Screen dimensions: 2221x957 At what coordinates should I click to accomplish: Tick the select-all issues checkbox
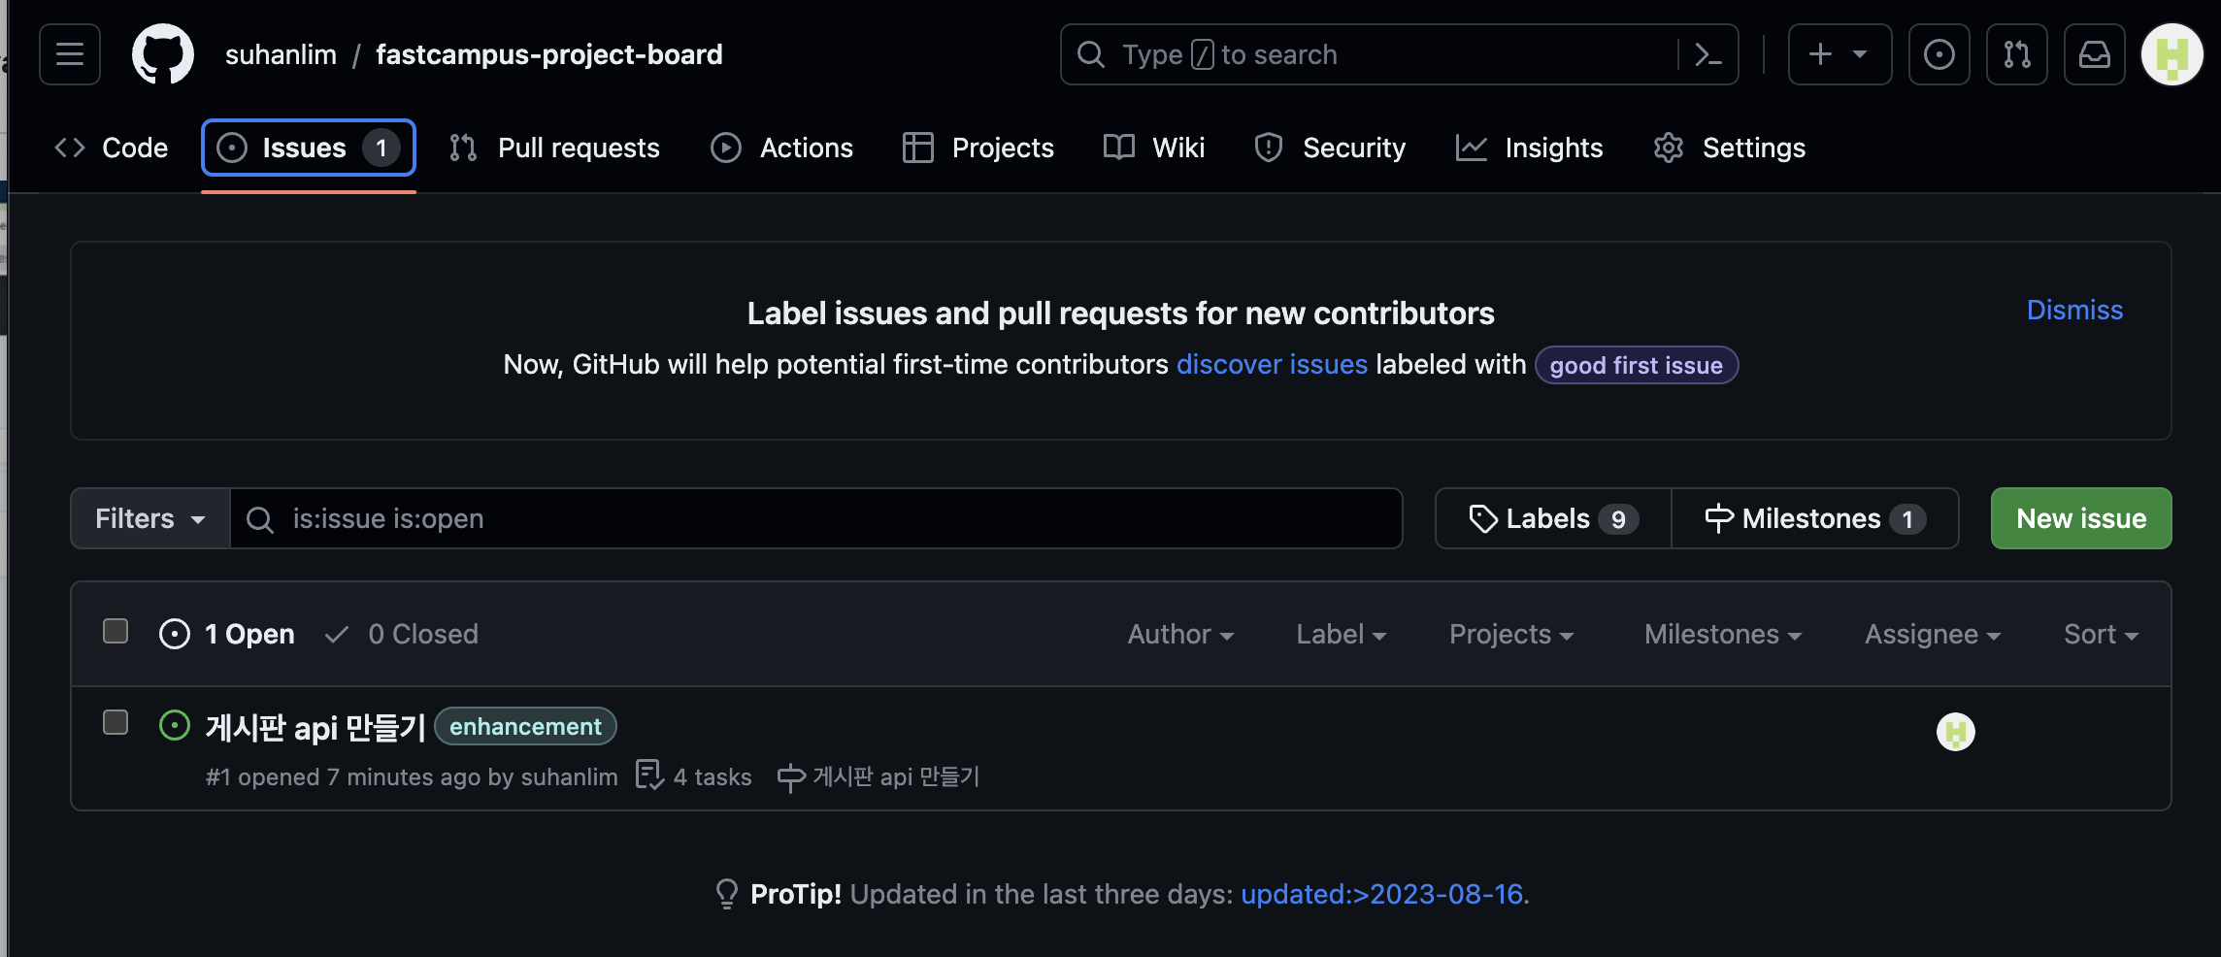(116, 632)
